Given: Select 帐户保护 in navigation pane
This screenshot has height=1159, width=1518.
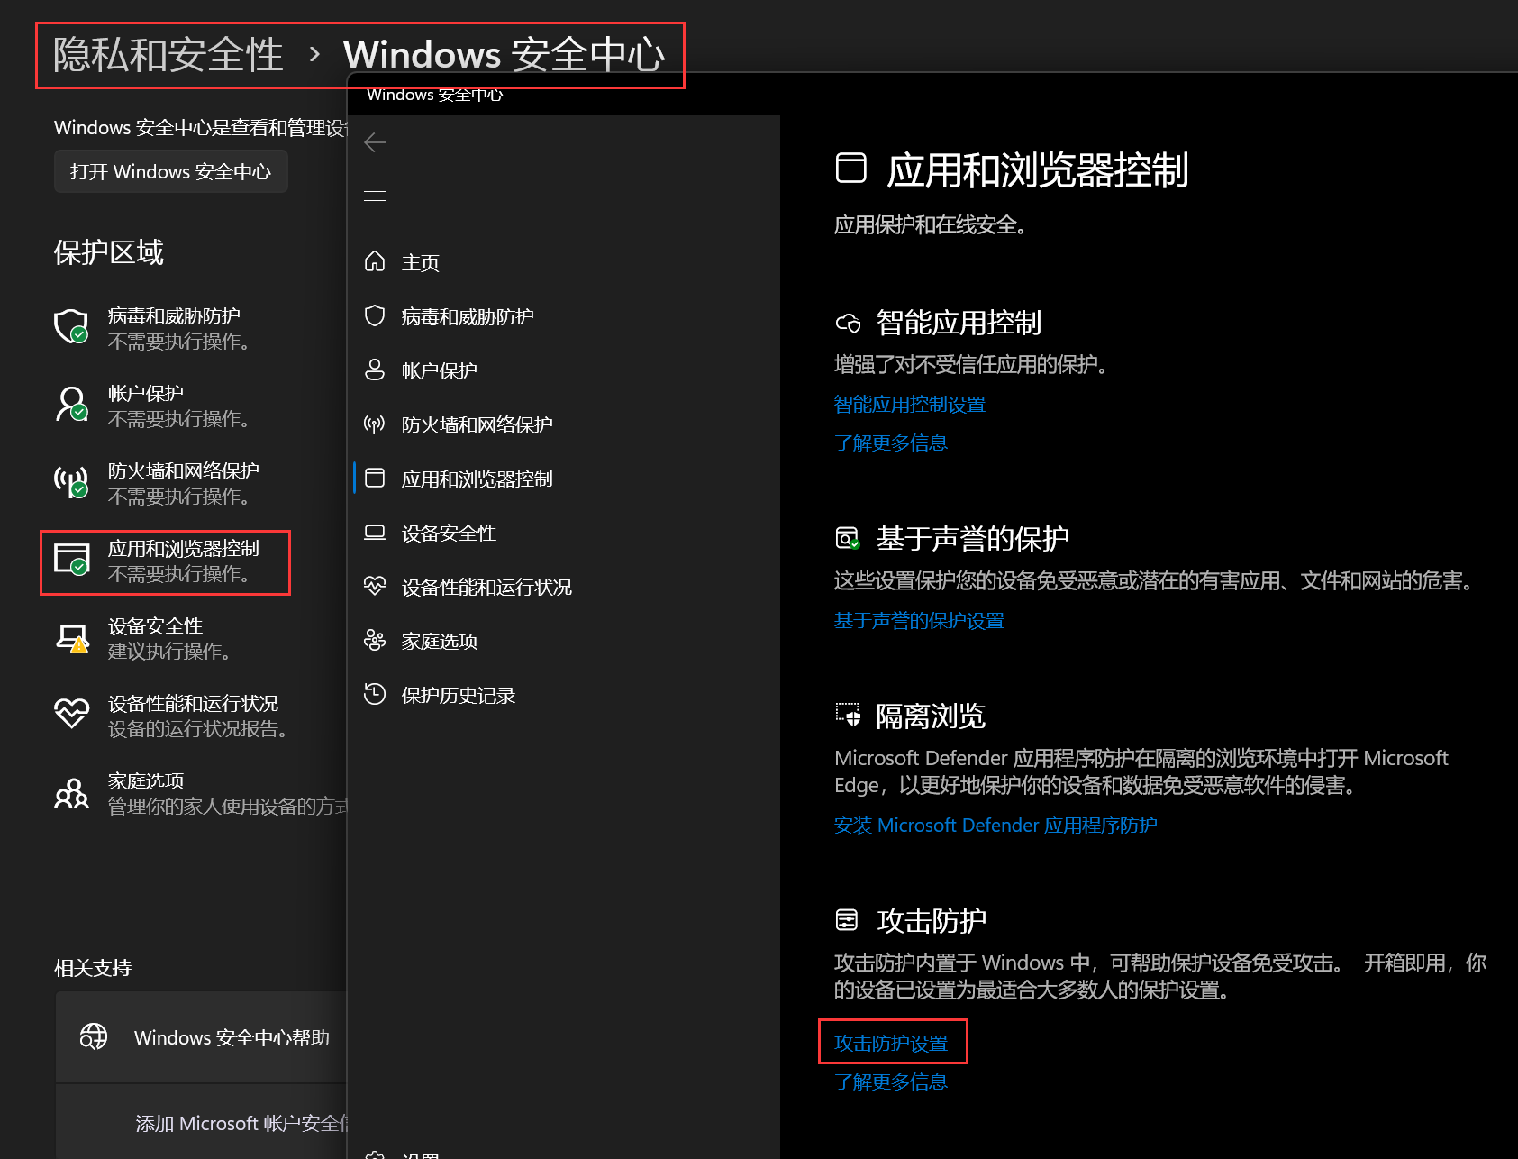Looking at the screenshot, I should click(564, 370).
